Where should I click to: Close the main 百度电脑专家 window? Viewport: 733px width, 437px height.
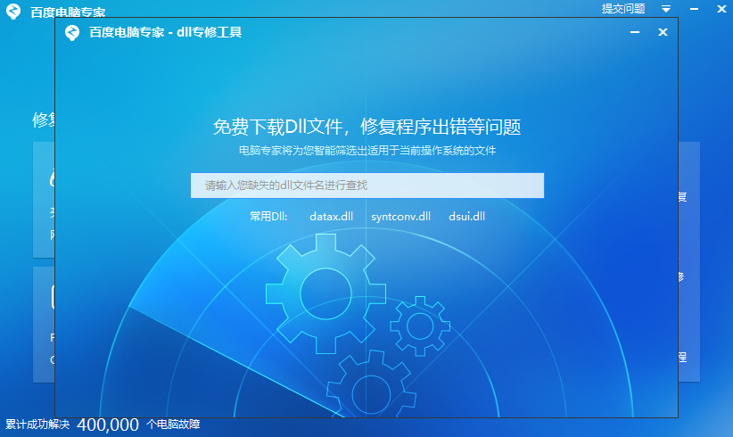(x=721, y=9)
